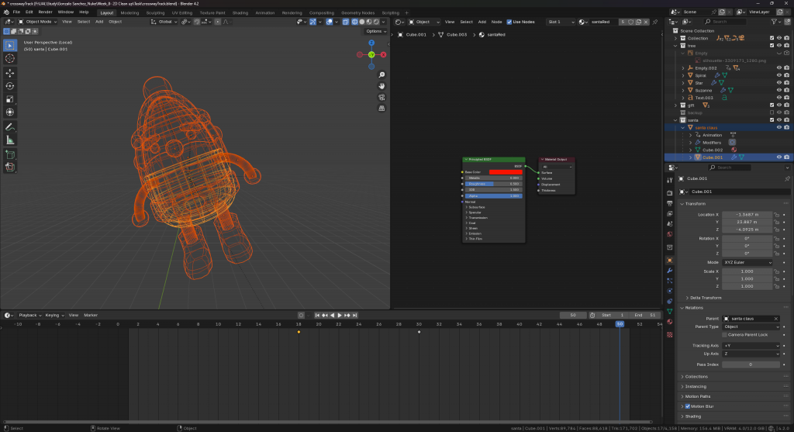Expand gift collection in outliner
Viewport: 794px width, 432px height.
click(x=675, y=105)
